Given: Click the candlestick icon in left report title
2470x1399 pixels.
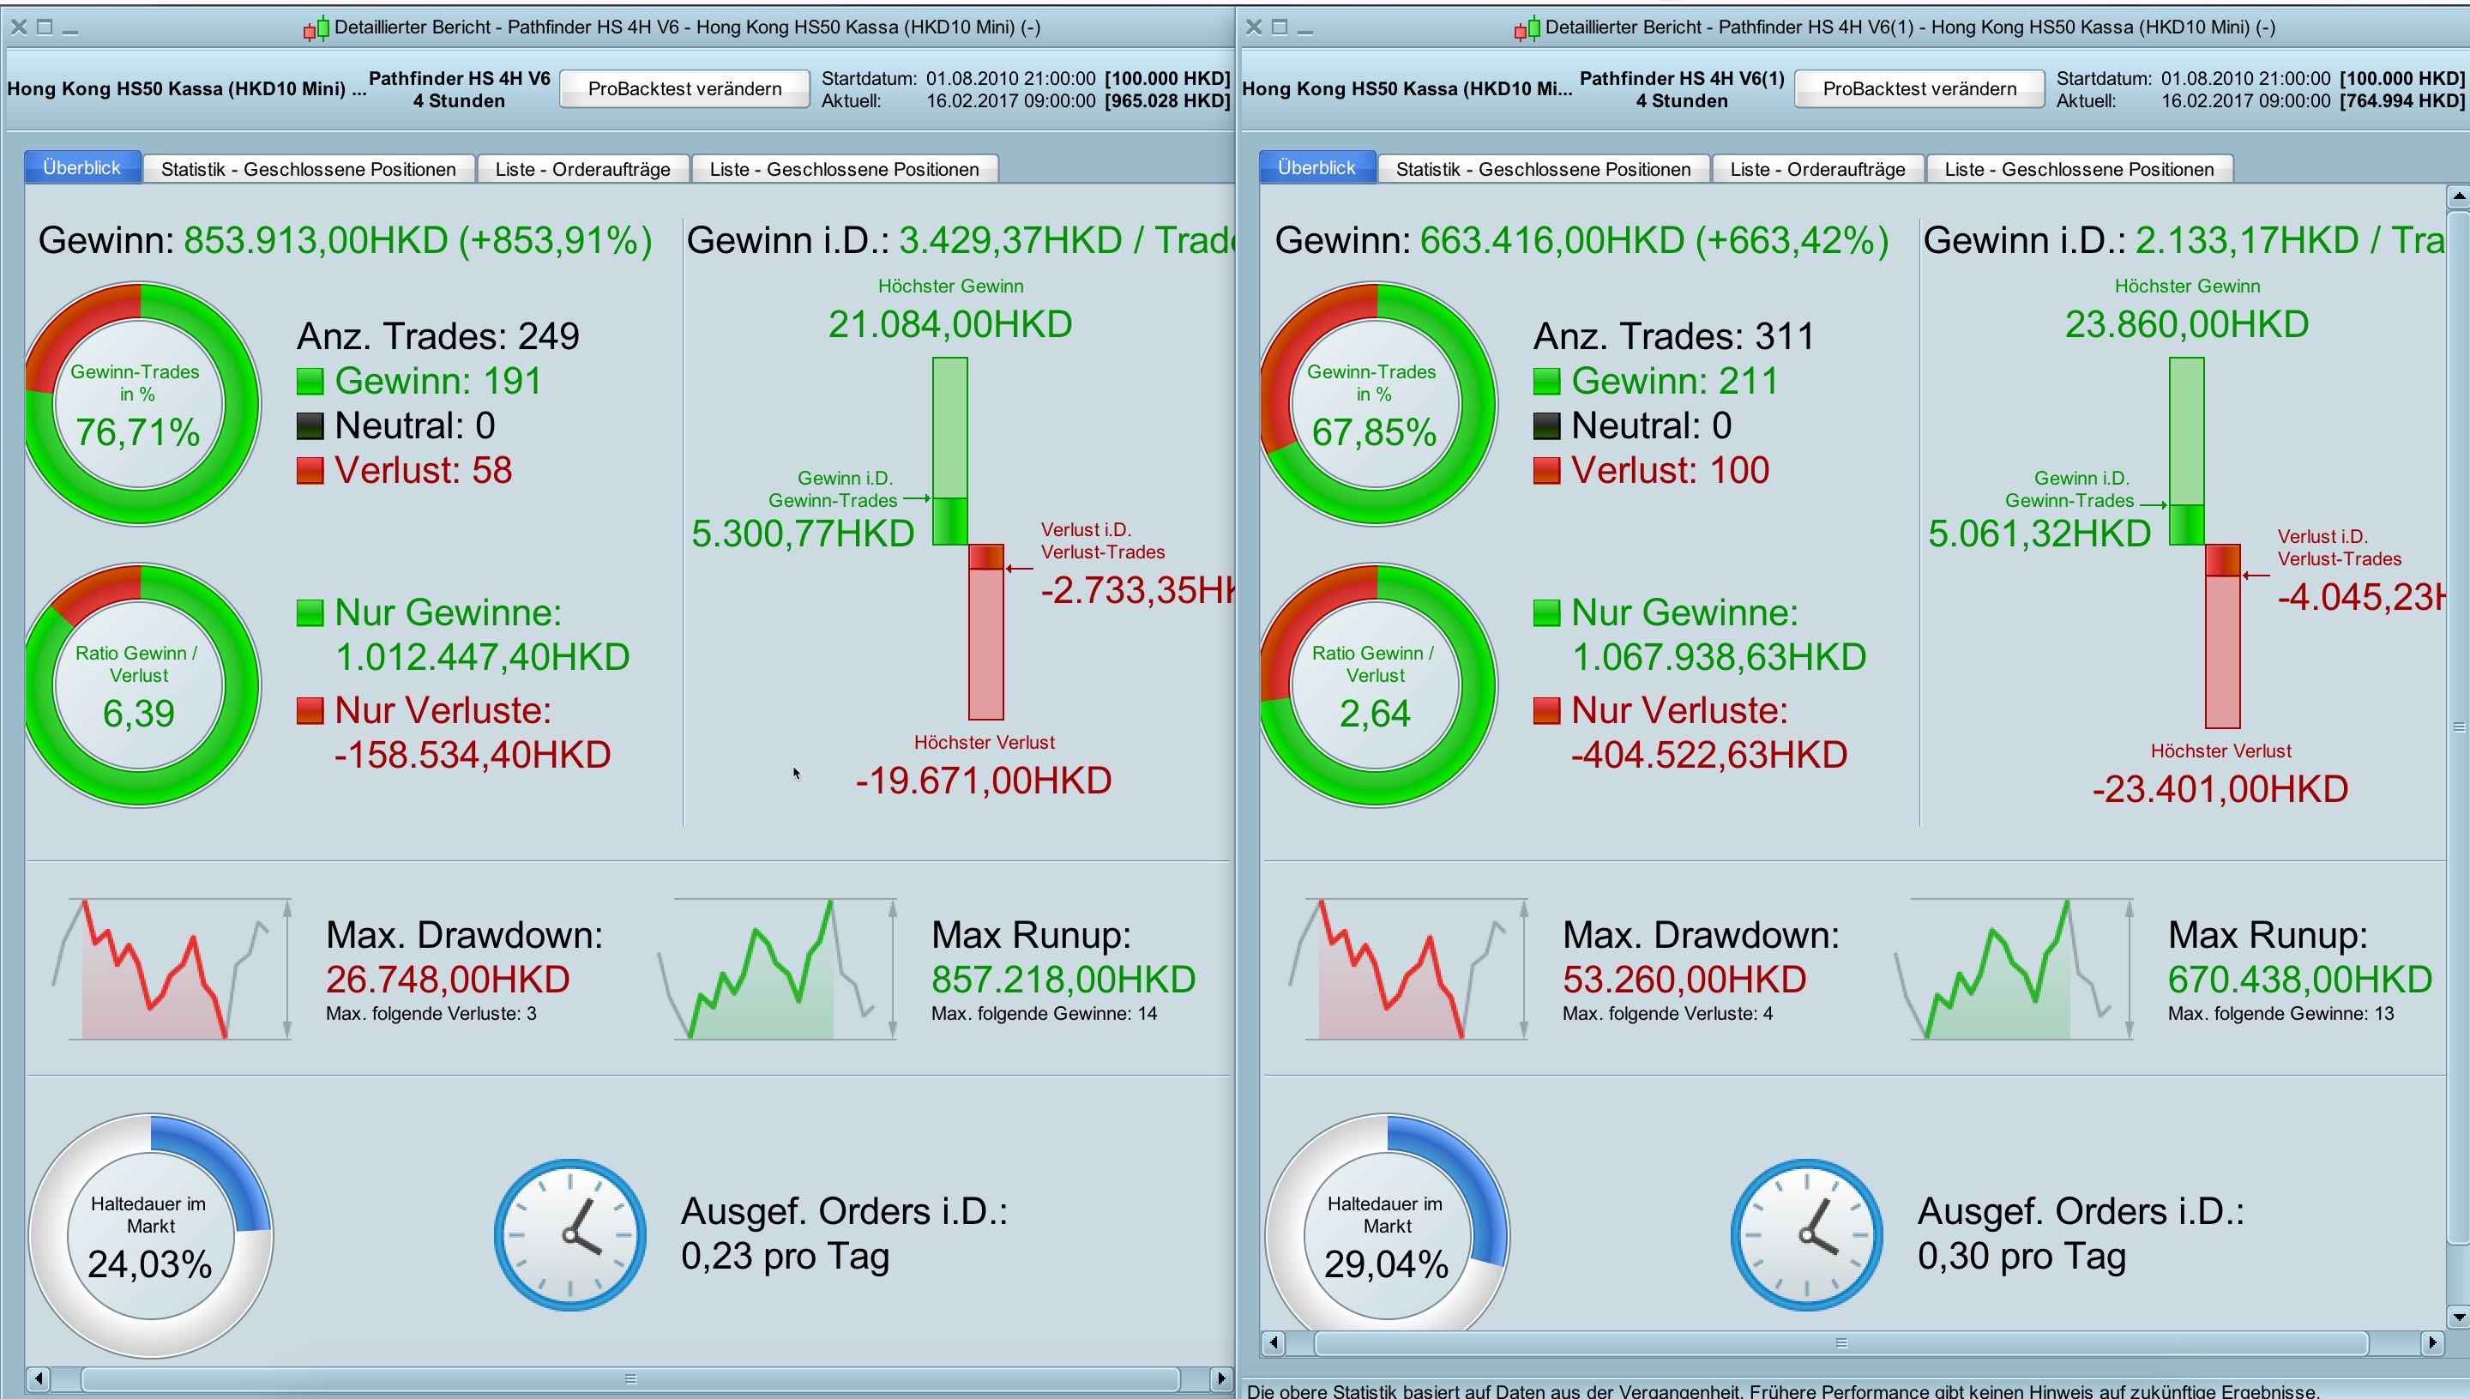Looking at the screenshot, I should [316, 29].
